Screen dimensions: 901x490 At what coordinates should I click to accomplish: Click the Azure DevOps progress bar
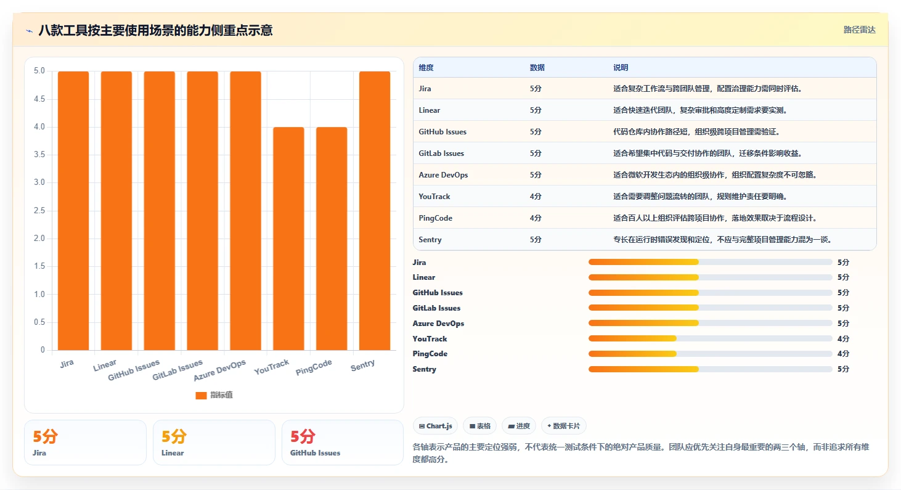tap(711, 323)
